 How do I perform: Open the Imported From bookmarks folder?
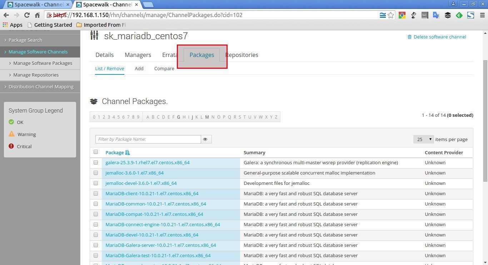101,25
